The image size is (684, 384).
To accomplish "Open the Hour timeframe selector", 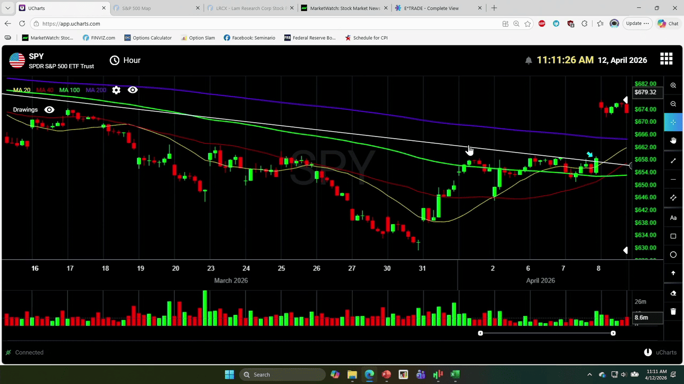I will coord(126,60).
